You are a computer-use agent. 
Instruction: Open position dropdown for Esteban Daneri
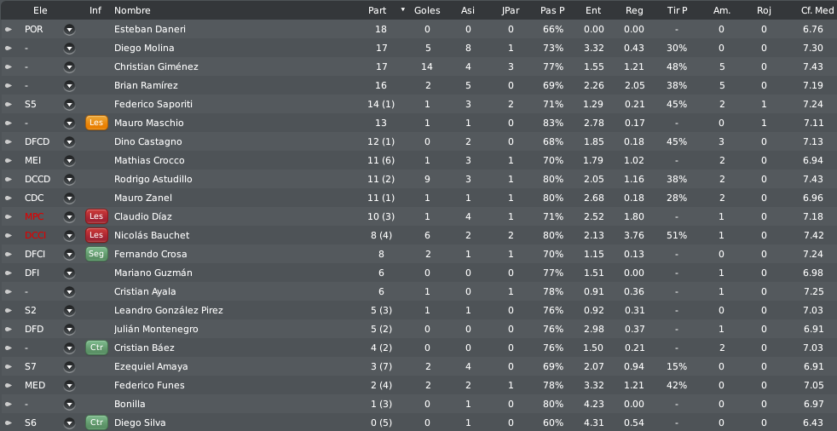[69, 29]
